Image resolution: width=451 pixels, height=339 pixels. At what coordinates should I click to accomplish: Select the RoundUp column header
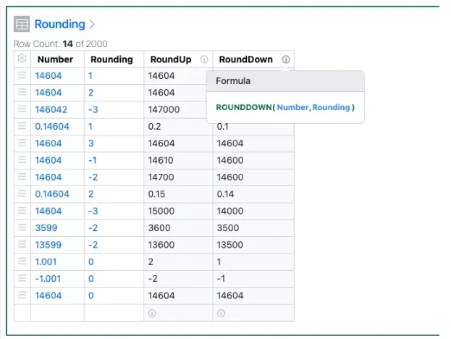pos(170,59)
